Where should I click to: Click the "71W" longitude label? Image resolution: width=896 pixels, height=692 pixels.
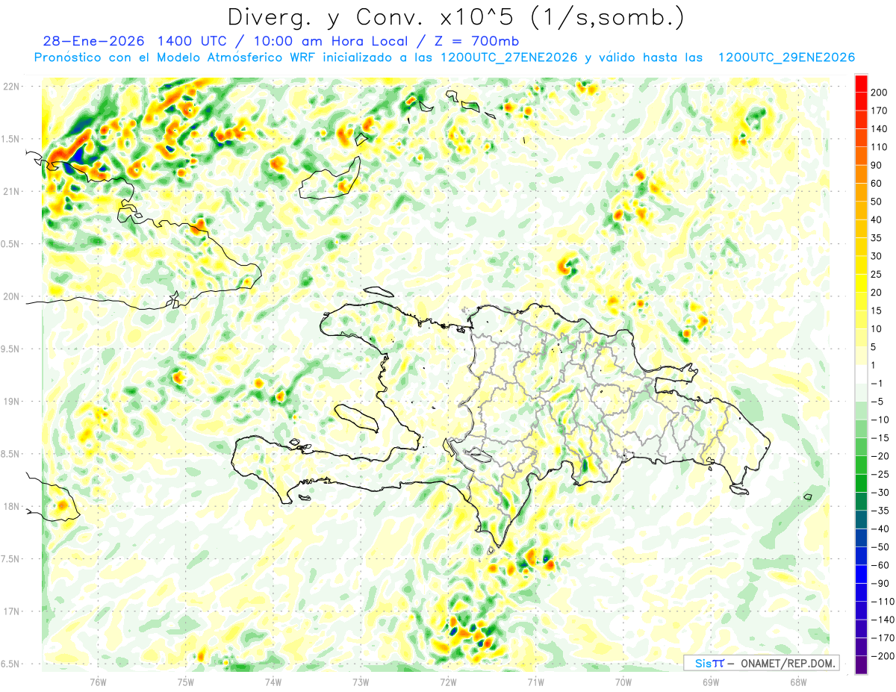[535, 682]
